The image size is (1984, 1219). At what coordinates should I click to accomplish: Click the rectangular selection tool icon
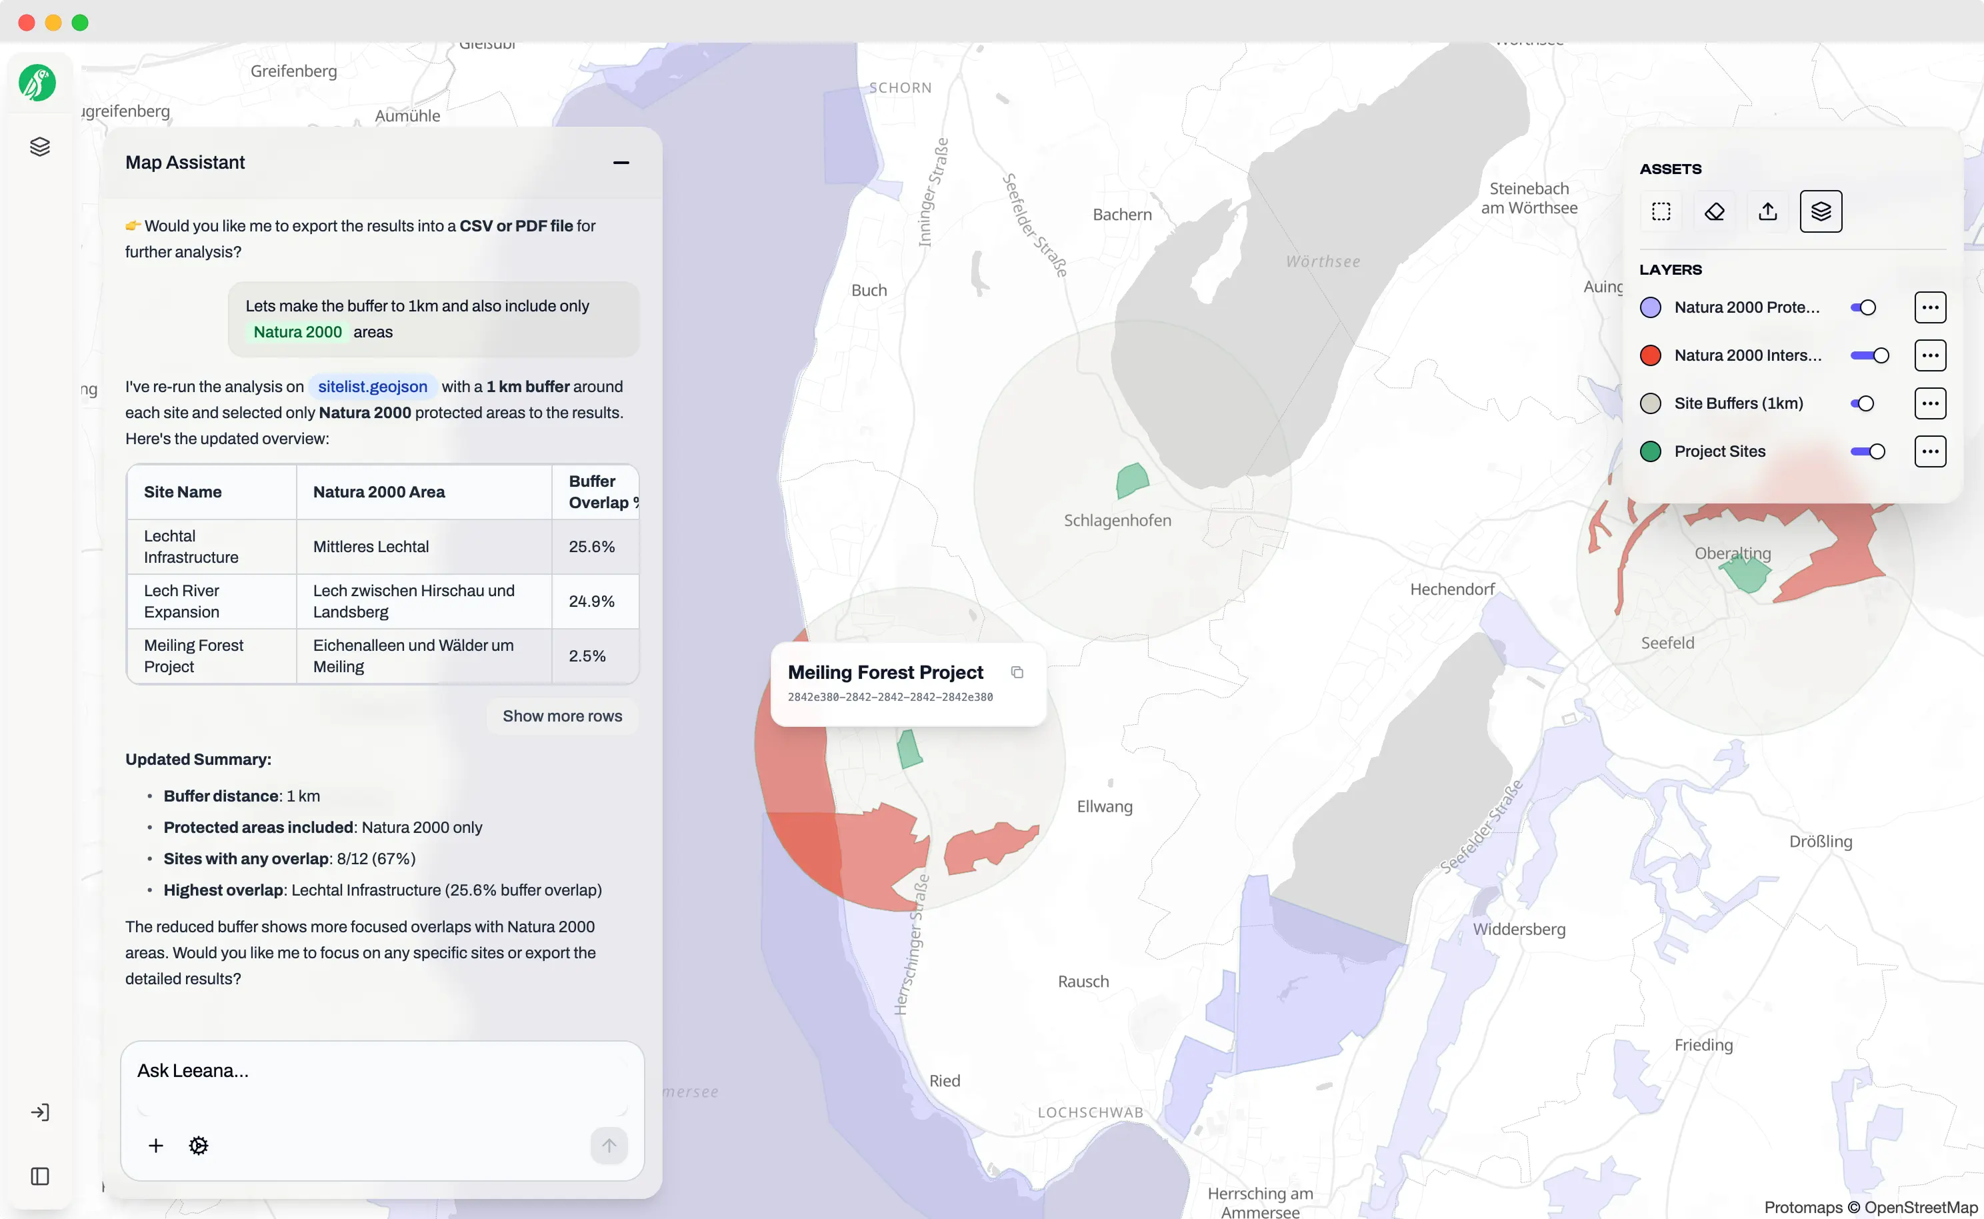(1661, 211)
